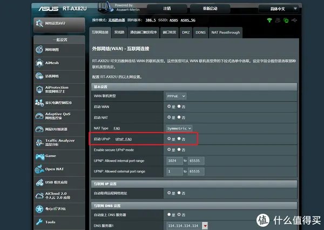Open the AiProtection shield icon
This screenshot has height=230, width=324.
pyautogui.click(x=39, y=89)
